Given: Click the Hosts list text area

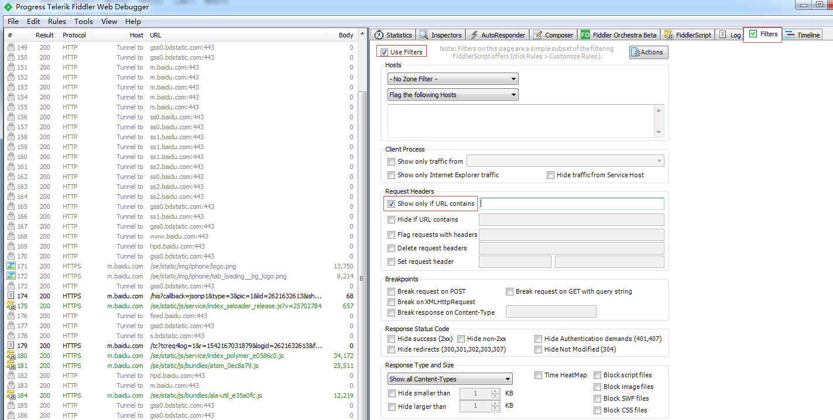Looking at the screenshot, I should [x=525, y=121].
